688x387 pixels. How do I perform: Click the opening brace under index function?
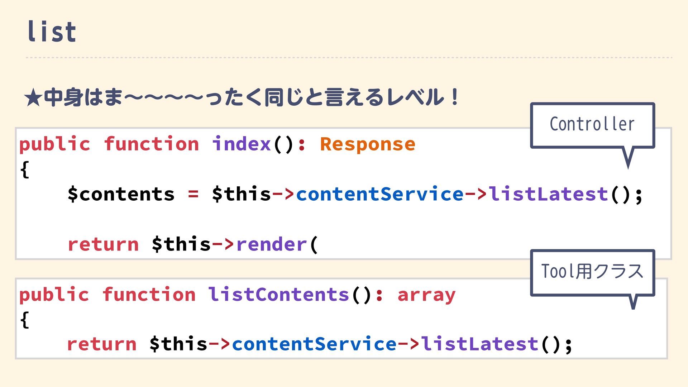[x=24, y=169]
